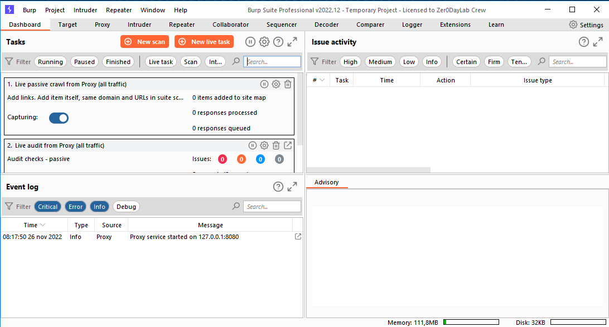Delete the Live passive crawl task
Image resolution: width=609 pixels, height=327 pixels.
[x=287, y=84]
